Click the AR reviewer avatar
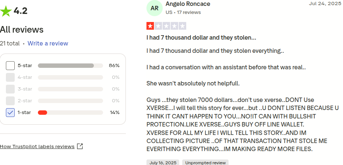 [x=155, y=8]
